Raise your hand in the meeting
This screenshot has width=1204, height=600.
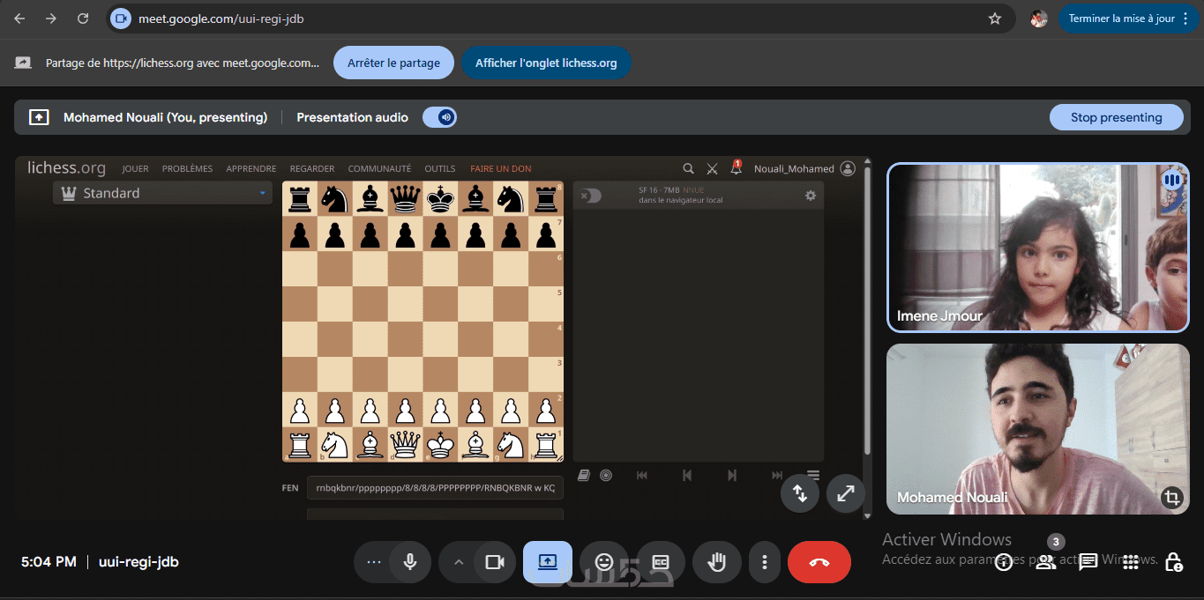[717, 562]
